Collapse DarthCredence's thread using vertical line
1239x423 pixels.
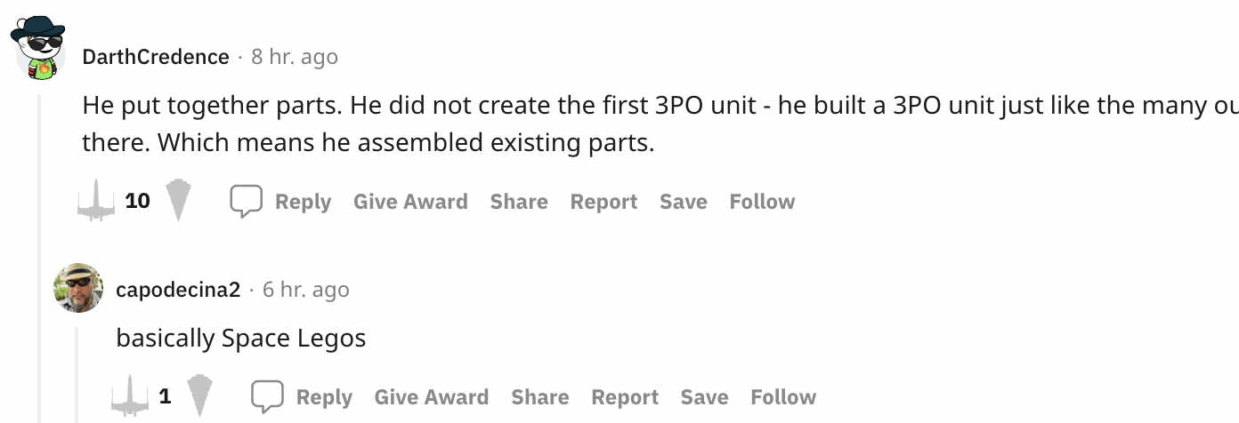point(39,258)
